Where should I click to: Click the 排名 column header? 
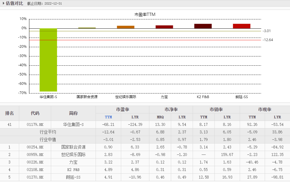pyautogui.click(x=9, y=113)
